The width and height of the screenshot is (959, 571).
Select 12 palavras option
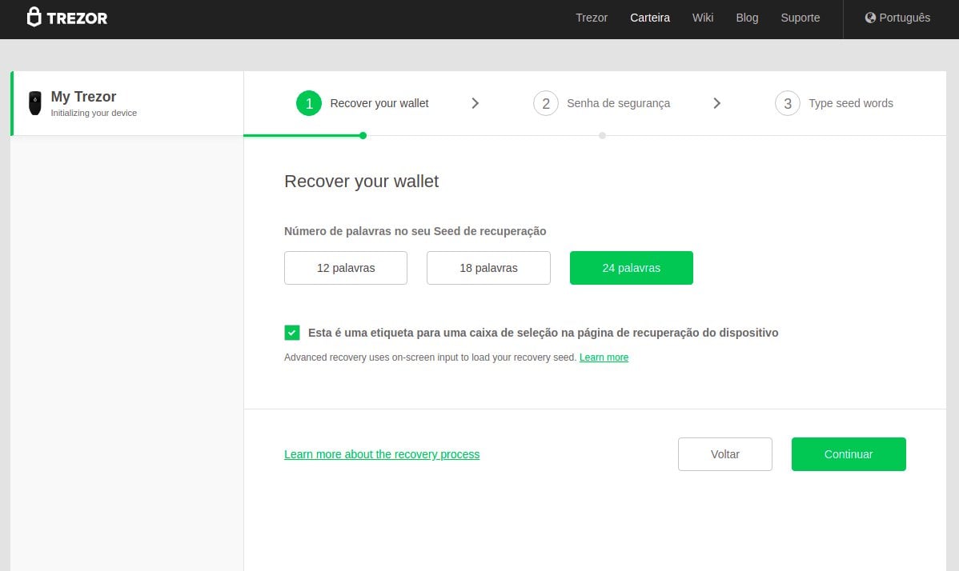pos(346,267)
